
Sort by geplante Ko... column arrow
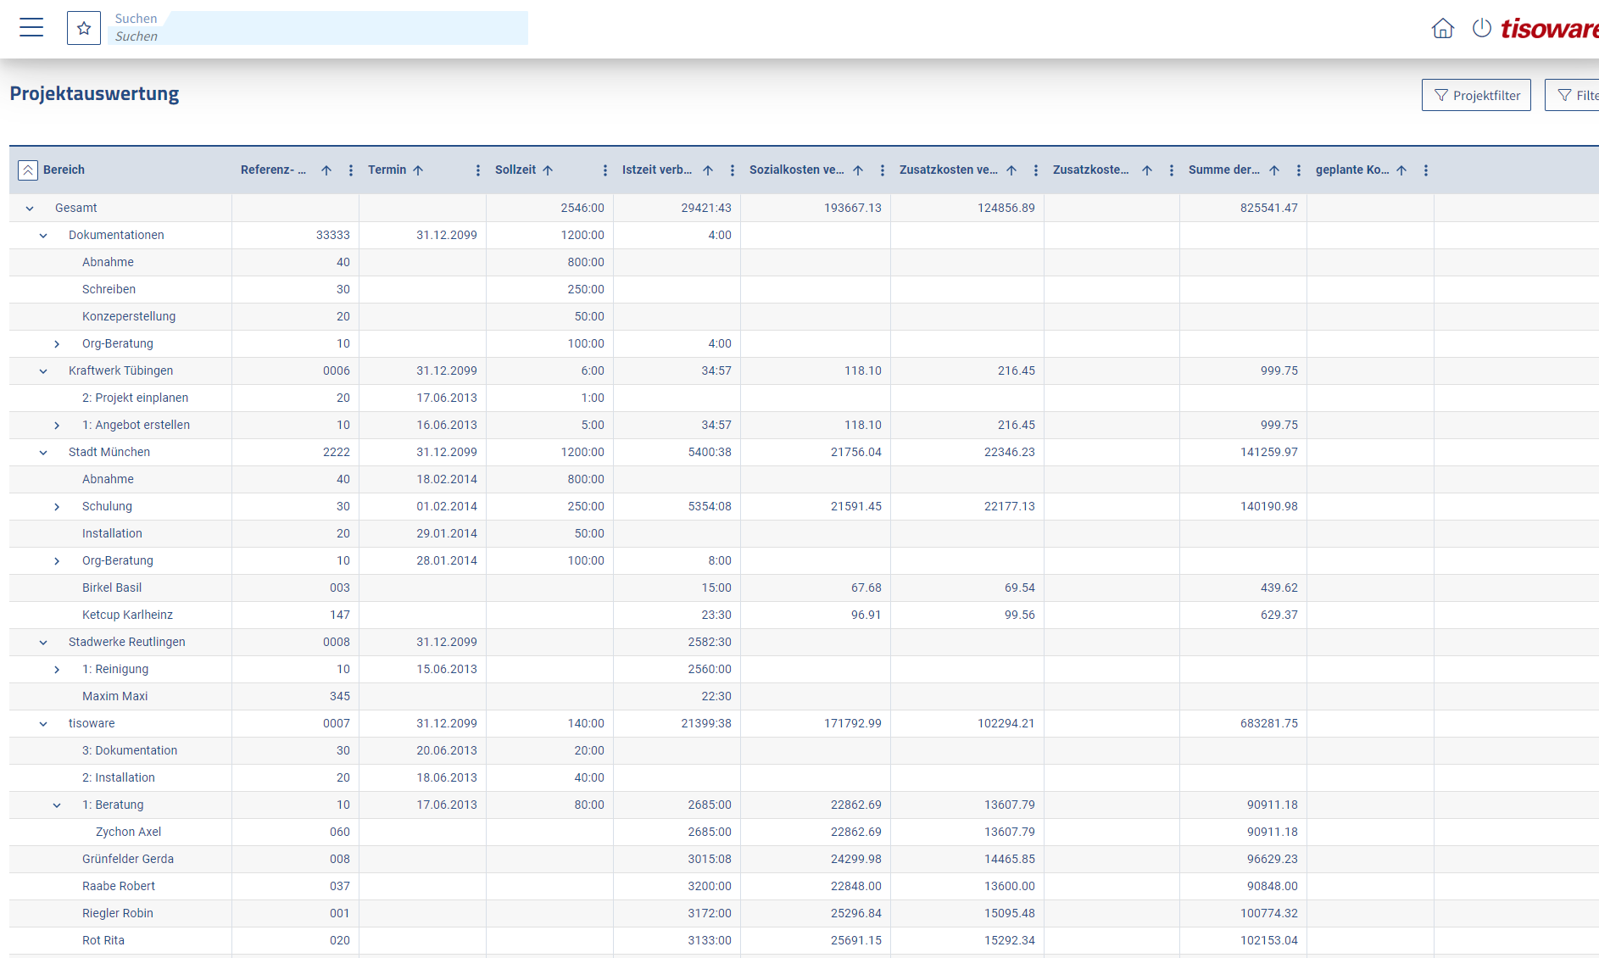[1401, 170]
